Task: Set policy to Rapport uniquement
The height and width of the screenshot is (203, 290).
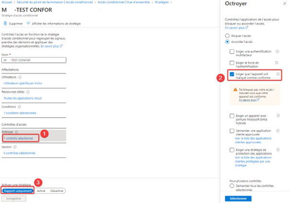Action: 18,191
